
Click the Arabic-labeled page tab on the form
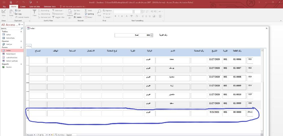click(x=29, y=46)
